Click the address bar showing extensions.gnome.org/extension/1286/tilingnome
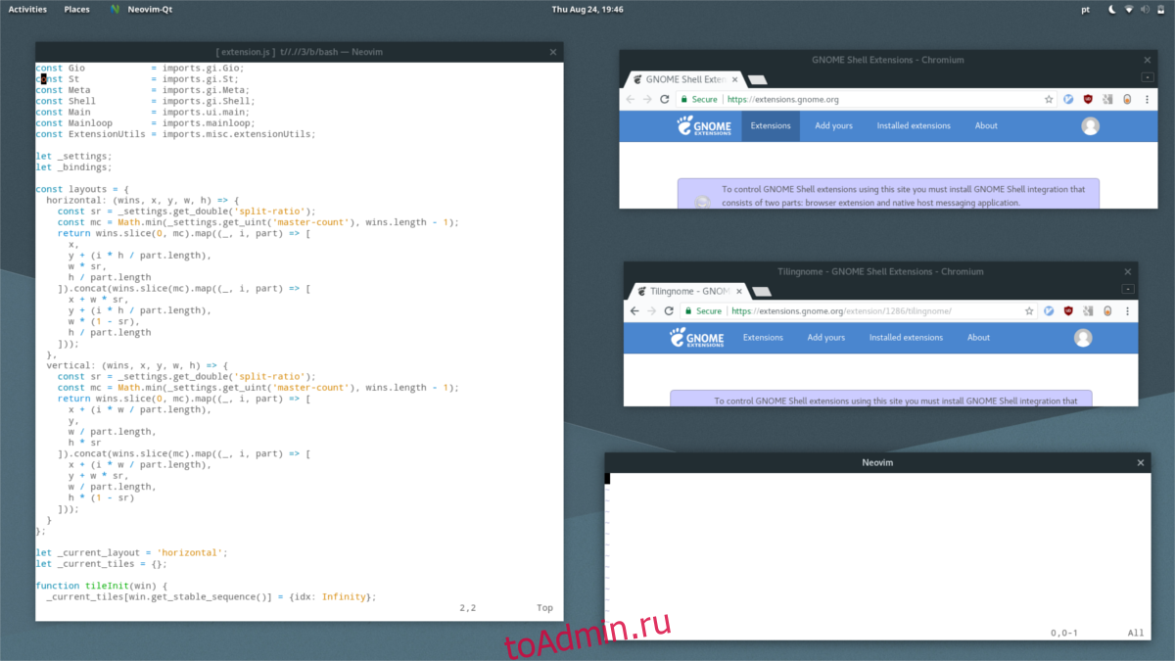Screen dimensions: 1175x661 pyautogui.click(x=871, y=310)
